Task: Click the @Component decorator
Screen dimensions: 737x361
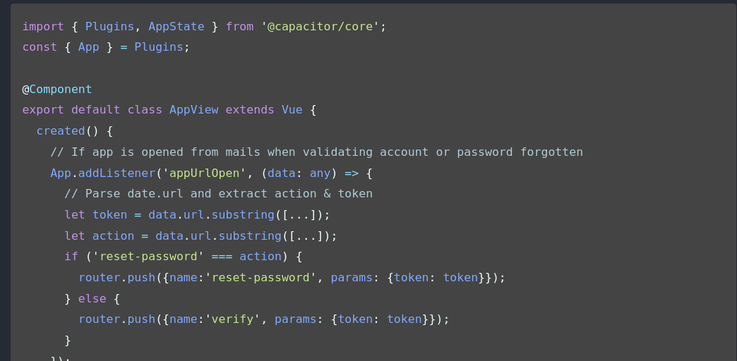Action: click(x=57, y=90)
